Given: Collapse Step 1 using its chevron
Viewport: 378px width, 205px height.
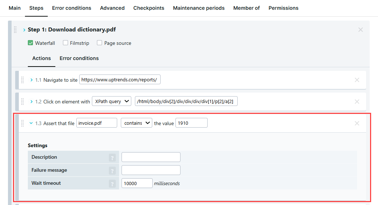Looking at the screenshot, I should (24, 30).
